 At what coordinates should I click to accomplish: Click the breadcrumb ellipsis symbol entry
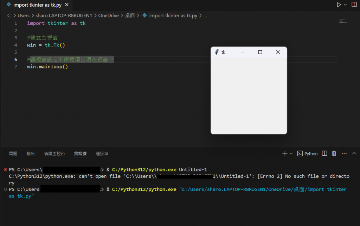click(205, 15)
